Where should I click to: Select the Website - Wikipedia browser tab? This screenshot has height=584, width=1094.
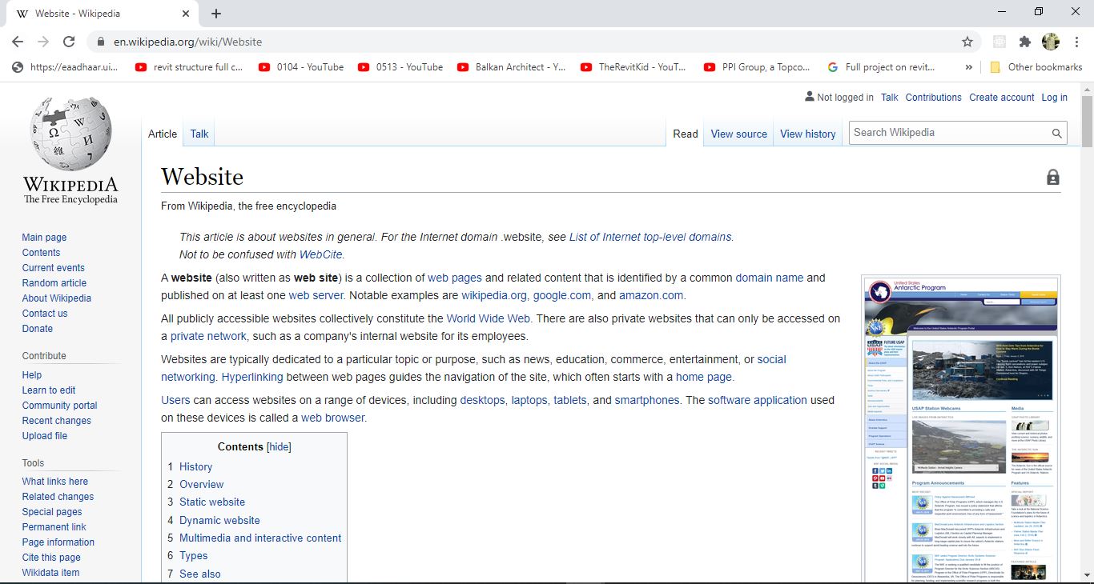[103, 14]
